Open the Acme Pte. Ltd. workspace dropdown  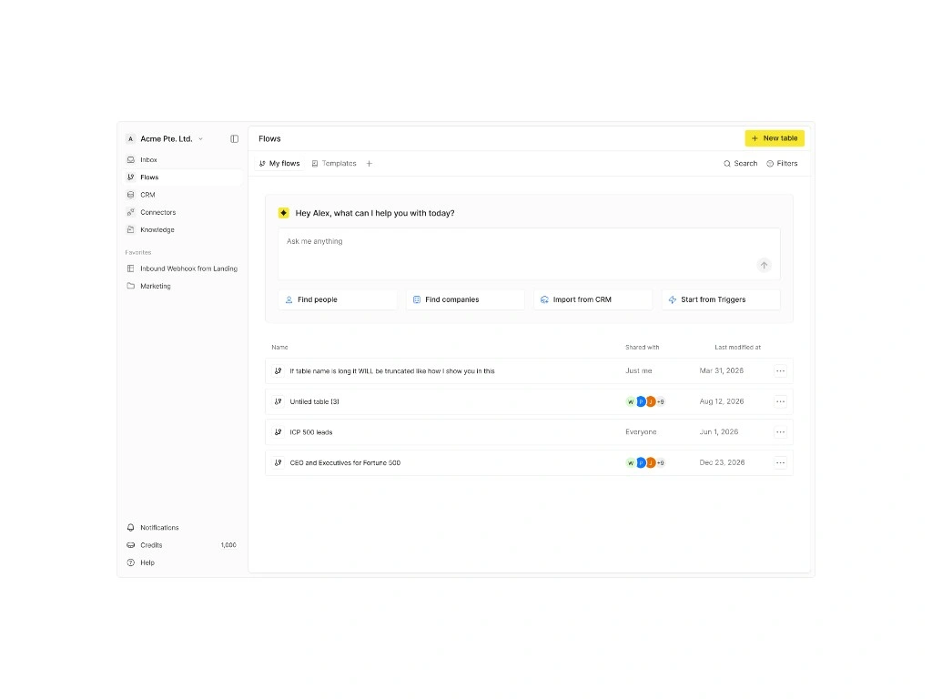167,139
